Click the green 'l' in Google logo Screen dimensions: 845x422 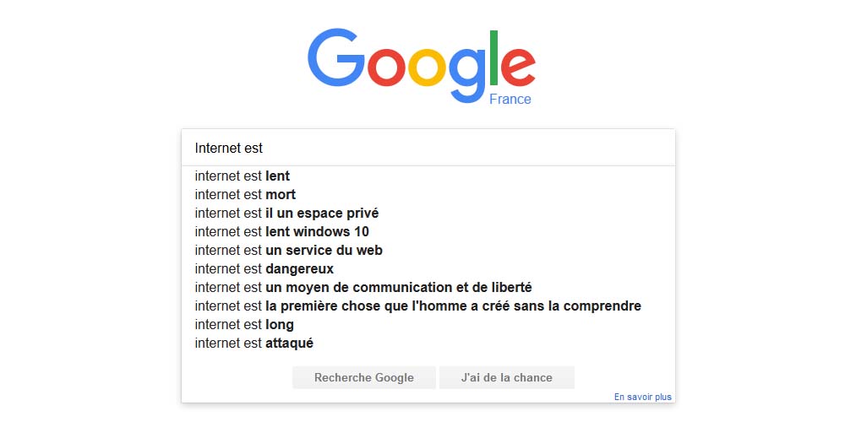click(493, 57)
